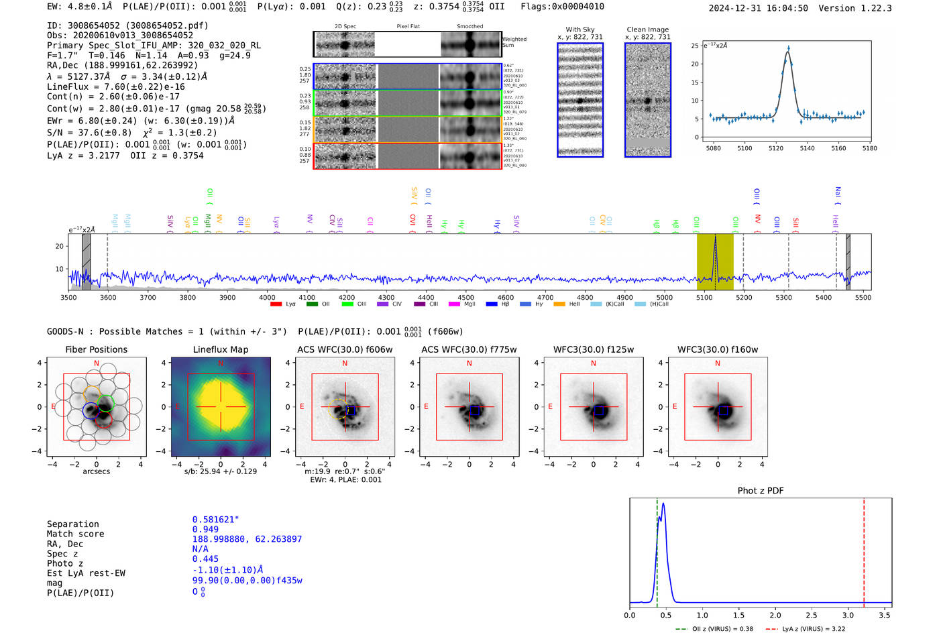Click the Photo z value 0.445

[205, 559]
